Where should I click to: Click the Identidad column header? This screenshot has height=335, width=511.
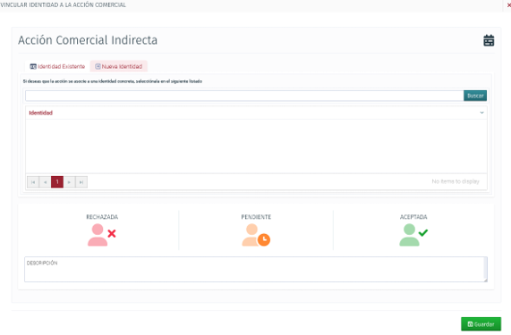coord(41,113)
